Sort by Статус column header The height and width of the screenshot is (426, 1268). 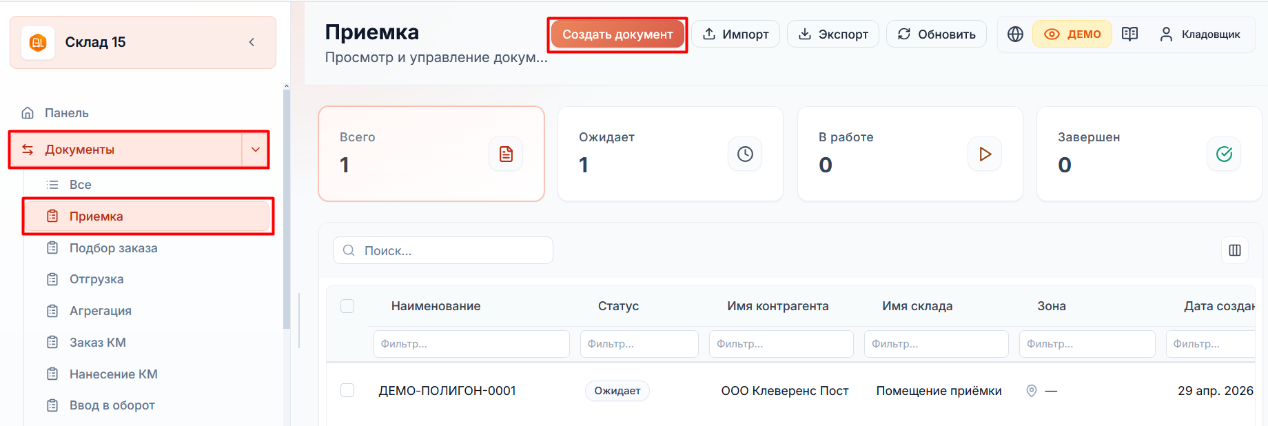point(618,306)
